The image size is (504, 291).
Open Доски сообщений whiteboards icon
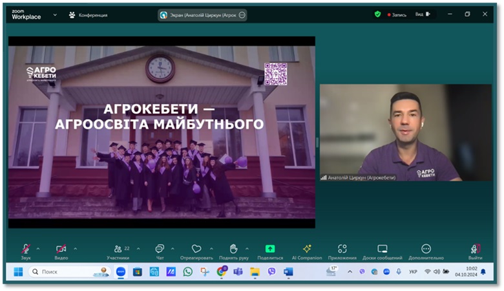[383, 248]
